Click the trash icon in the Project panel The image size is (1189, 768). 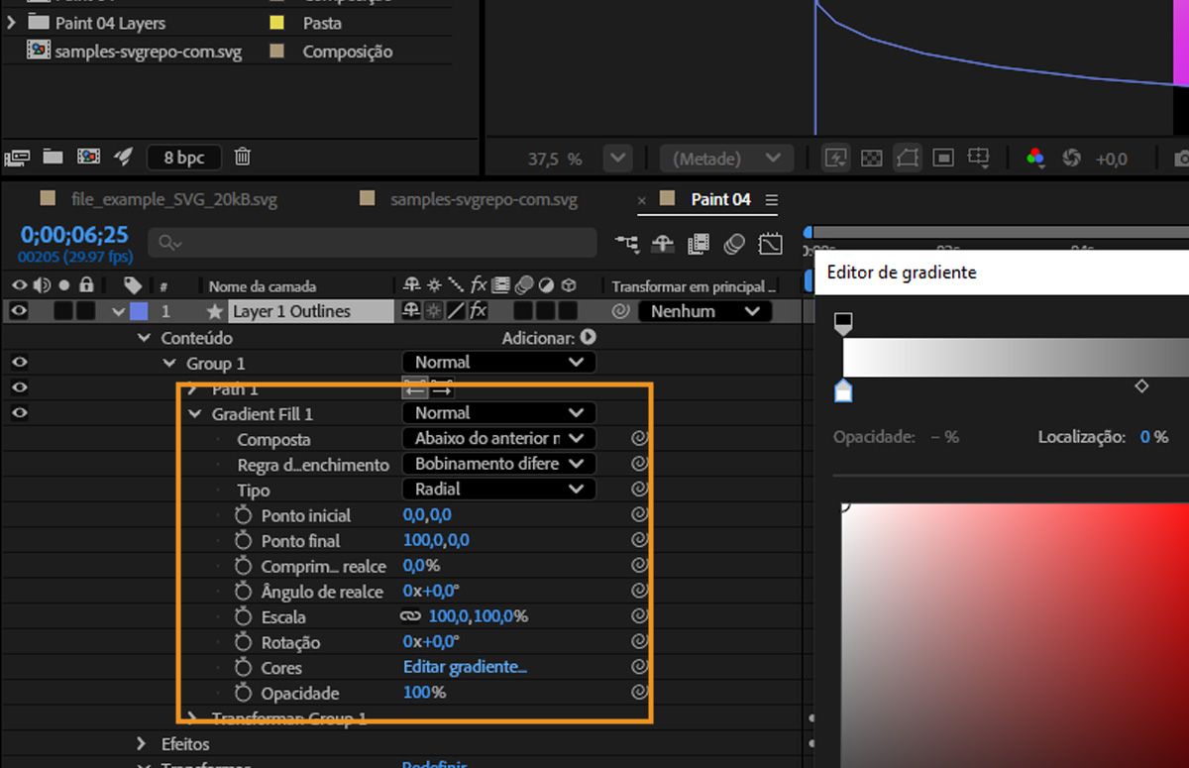tap(243, 157)
